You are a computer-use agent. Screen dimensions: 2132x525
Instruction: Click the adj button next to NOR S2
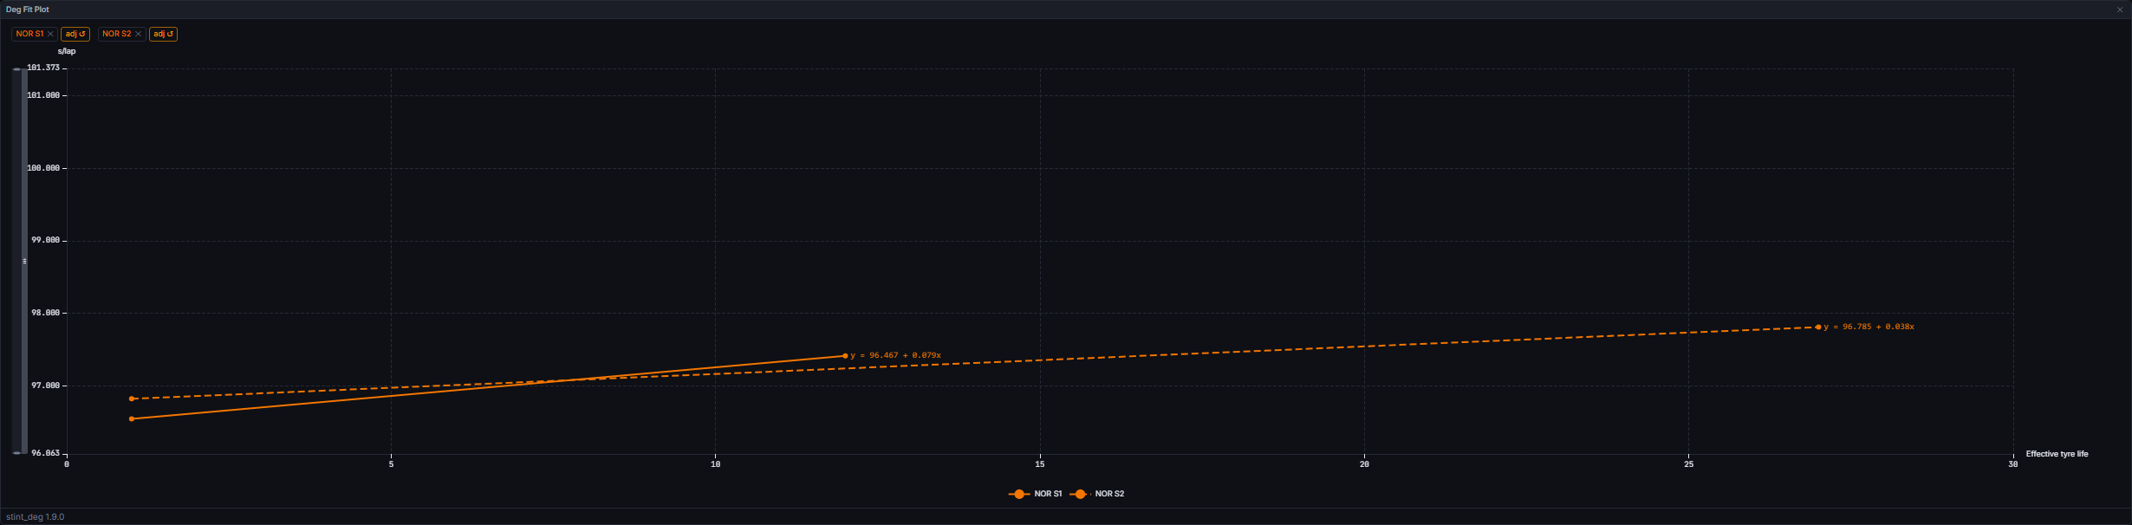pos(163,34)
